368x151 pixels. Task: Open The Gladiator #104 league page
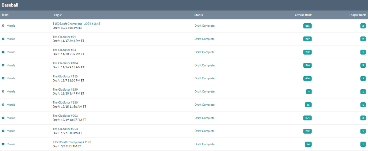pyautogui.click(x=65, y=63)
